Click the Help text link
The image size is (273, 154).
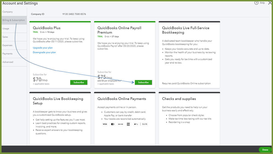pos(262,3)
